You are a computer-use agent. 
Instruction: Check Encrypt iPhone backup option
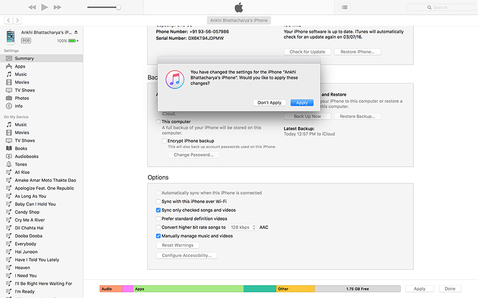(164, 141)
